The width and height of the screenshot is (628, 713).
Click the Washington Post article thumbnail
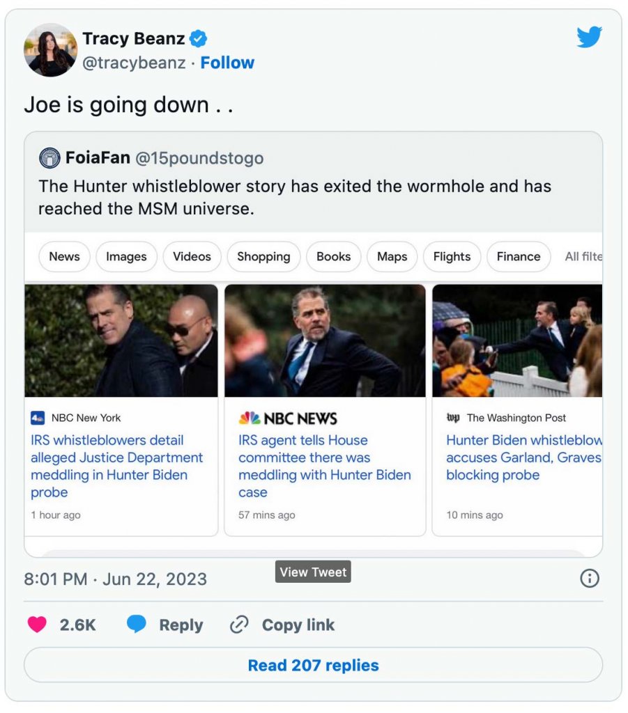pos(517,340)
